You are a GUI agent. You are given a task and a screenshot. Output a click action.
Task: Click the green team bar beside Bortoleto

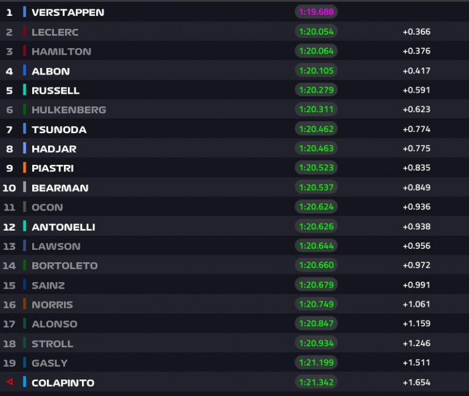25,265
